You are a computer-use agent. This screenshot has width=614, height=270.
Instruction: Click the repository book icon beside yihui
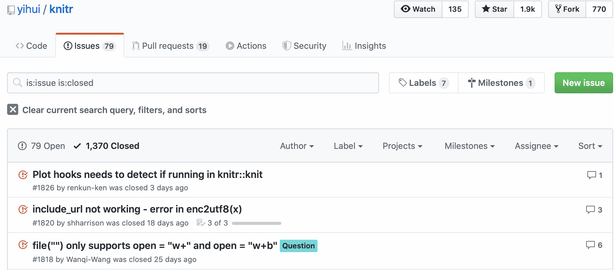click(11, 10)
